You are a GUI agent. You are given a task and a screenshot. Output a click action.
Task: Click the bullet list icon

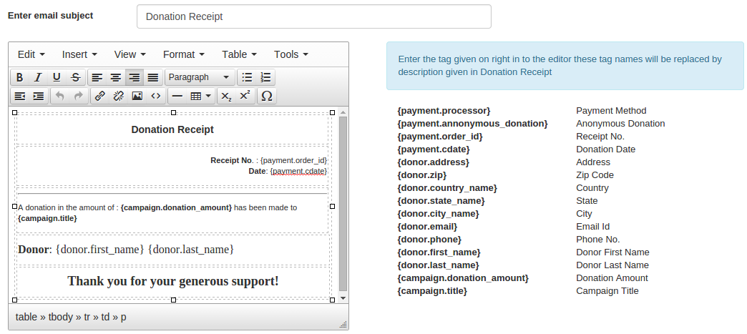pyautogui.click(x=248, y=77)
